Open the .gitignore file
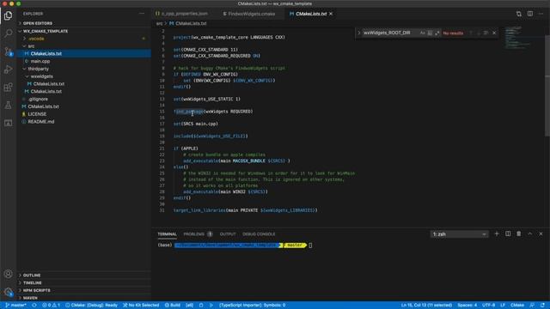Viewport: 550px width, 309px height. [38, 100]
